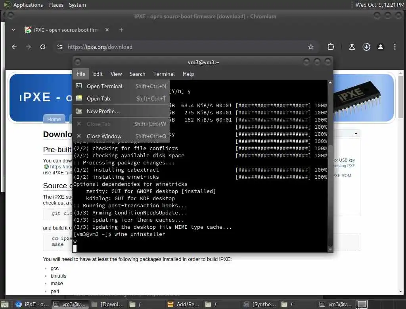Open the Home tab on iPXE site

[54, 119]
